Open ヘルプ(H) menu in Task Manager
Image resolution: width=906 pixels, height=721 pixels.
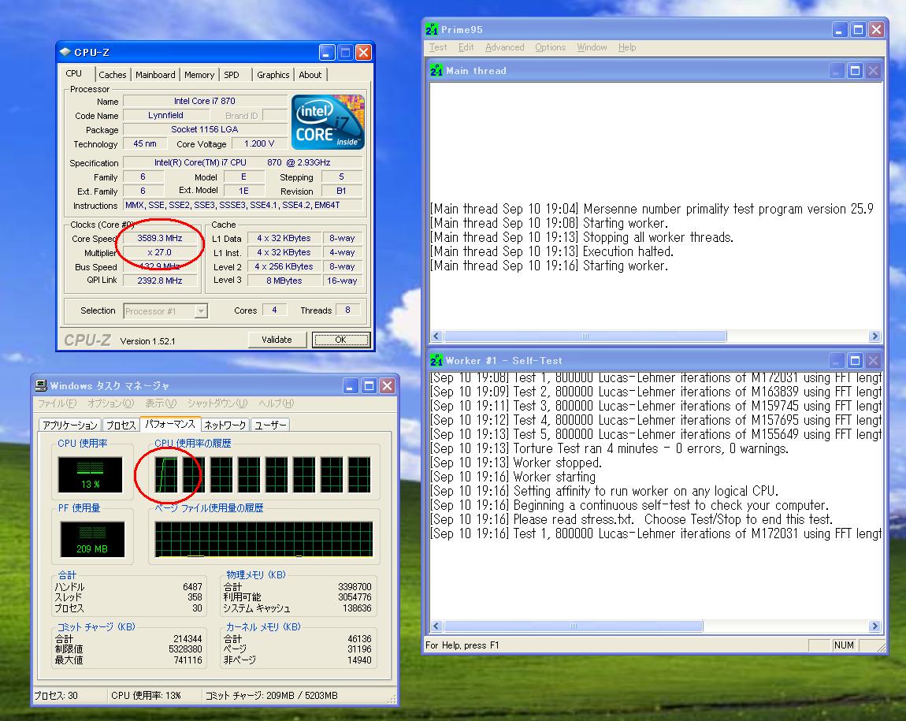pos(277,403)
